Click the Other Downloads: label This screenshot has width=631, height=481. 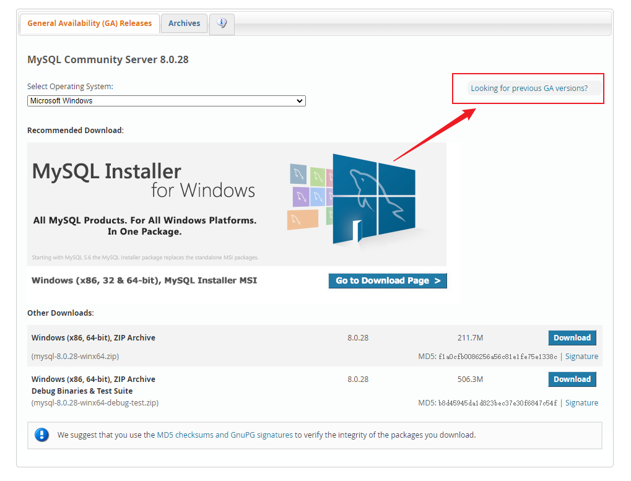click(x=60, y=313)
